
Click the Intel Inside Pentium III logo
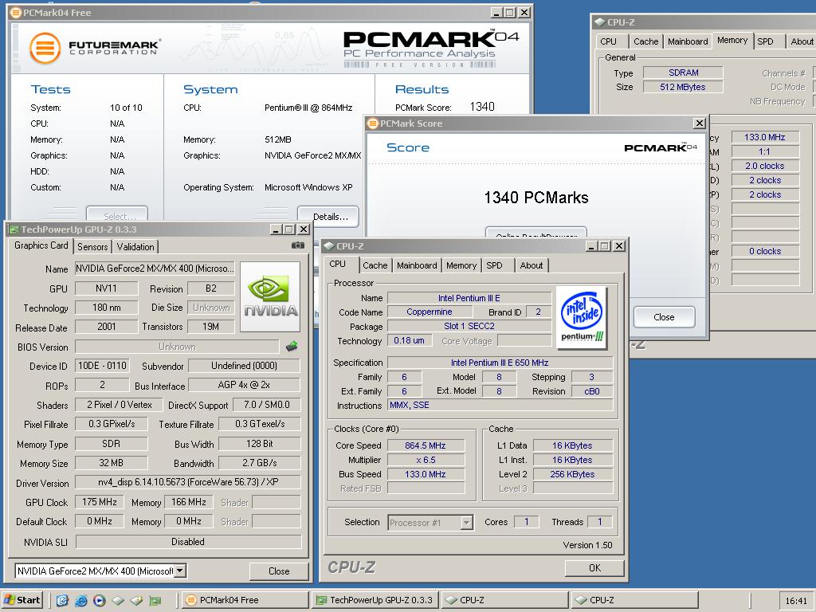(581, 317)
